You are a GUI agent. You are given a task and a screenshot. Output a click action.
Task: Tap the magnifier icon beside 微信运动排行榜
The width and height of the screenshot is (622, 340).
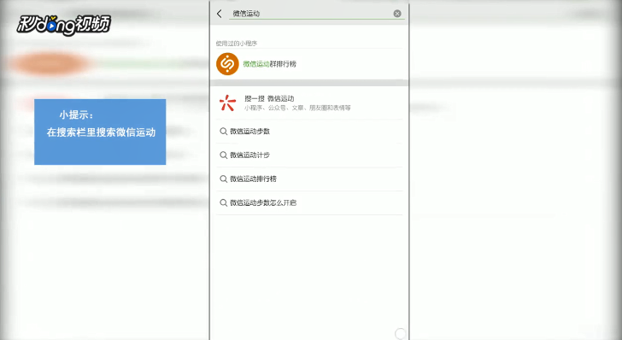(x=223, y=179)
